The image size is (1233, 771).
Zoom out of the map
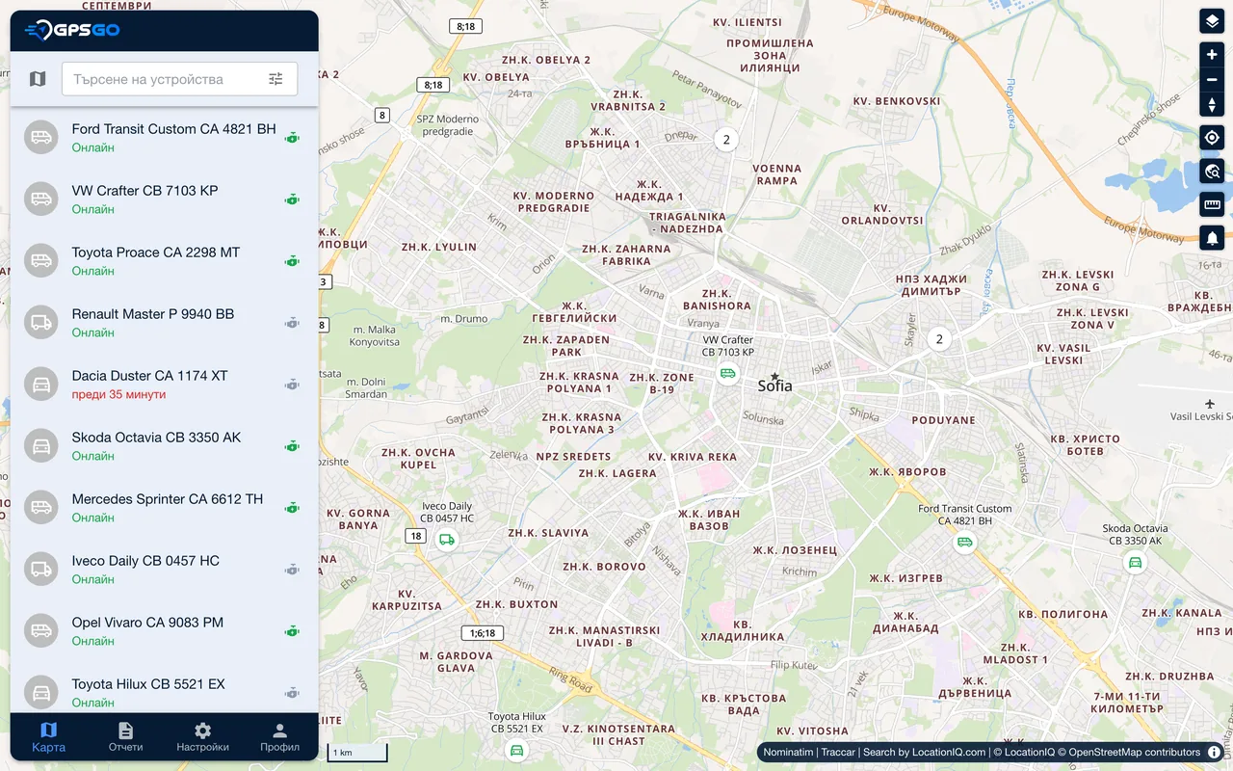pos(1212,80)
